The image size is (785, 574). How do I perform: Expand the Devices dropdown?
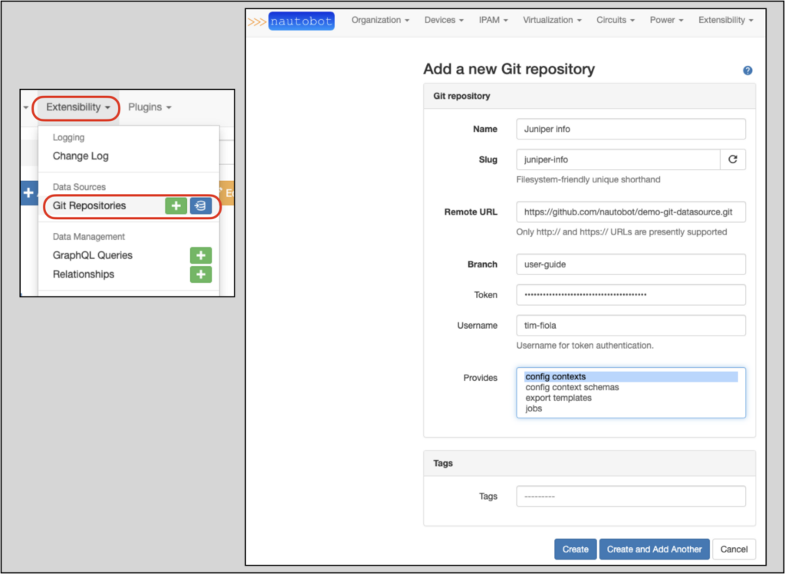(x=444, y=20)
